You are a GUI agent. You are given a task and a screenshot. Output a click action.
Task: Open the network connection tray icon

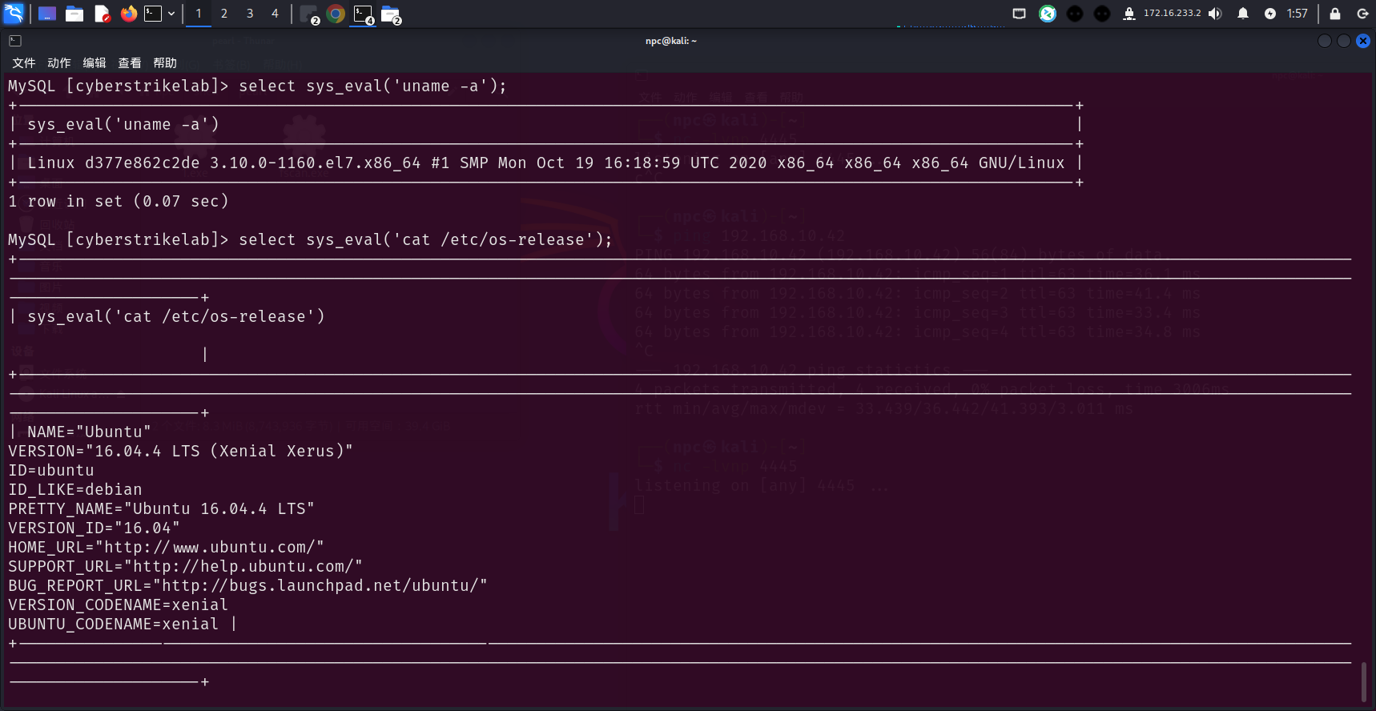click(x=1129, y=14)
